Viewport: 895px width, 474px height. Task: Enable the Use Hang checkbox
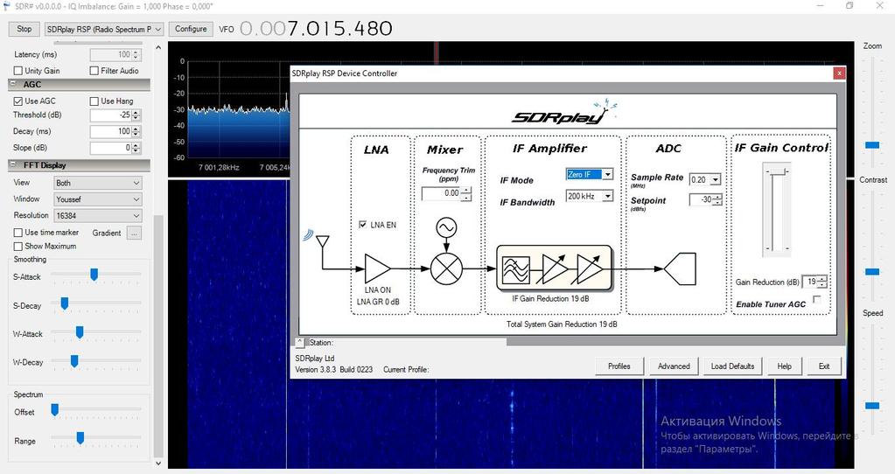(94, 101)
